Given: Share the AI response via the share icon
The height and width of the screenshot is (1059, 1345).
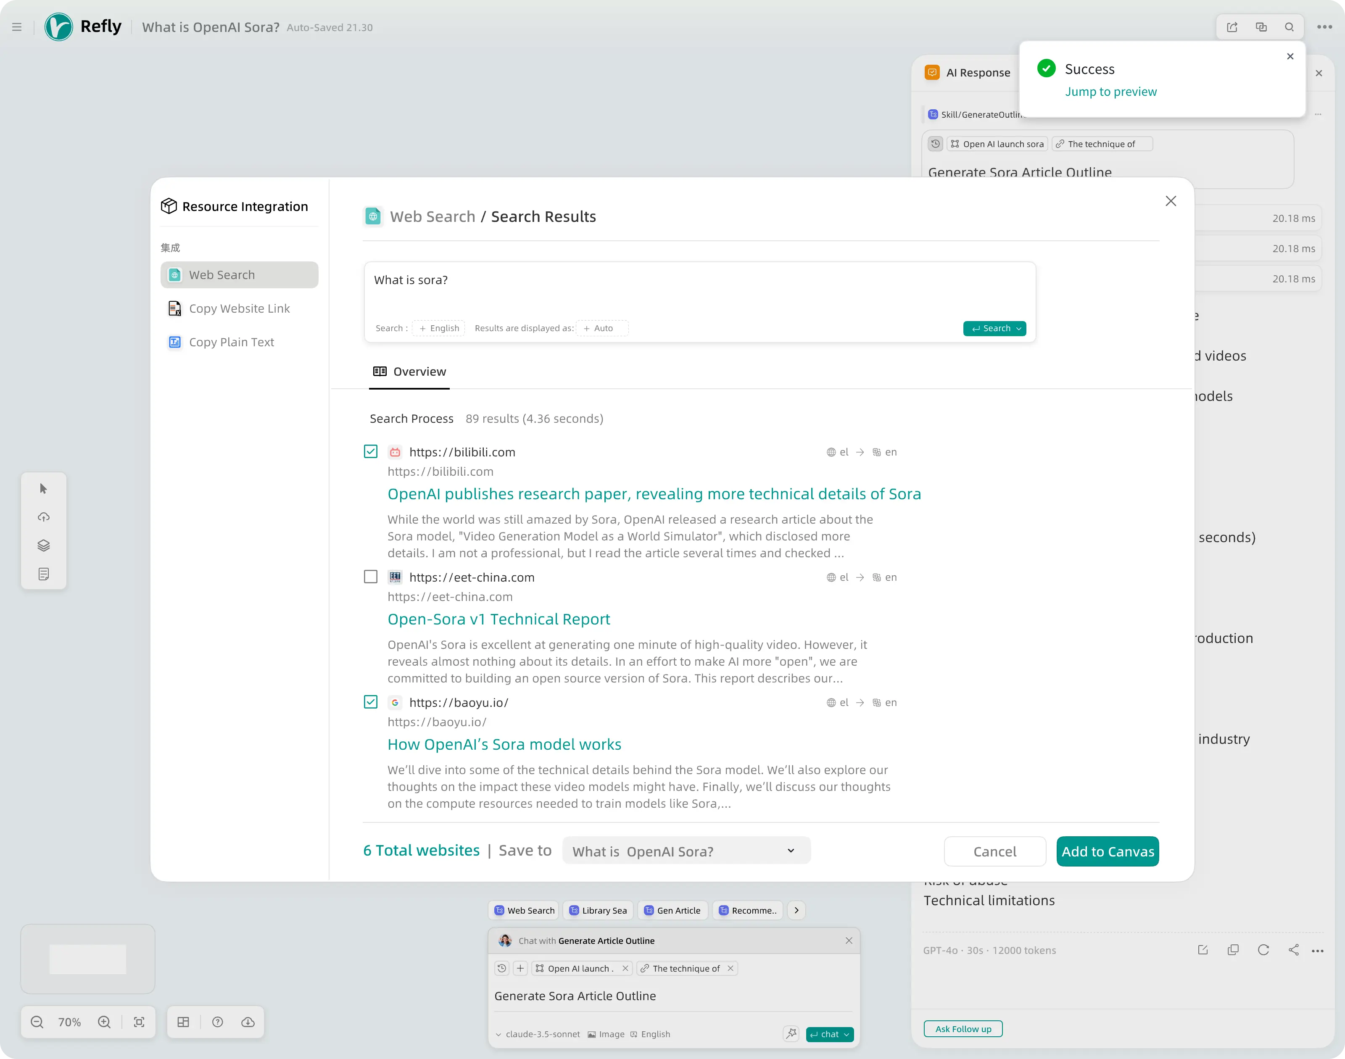Looking at the screenshot, I should (x=1294, y=949).
